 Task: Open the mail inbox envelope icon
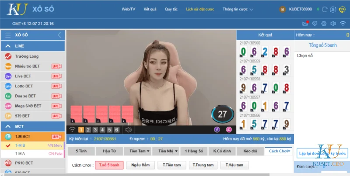pyautogui.click(x=305, y=24)
